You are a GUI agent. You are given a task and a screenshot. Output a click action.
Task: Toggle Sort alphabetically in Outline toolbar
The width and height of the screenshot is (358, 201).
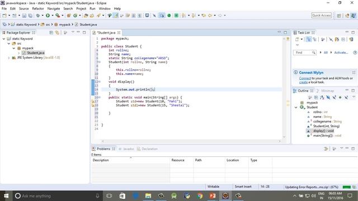322,98
